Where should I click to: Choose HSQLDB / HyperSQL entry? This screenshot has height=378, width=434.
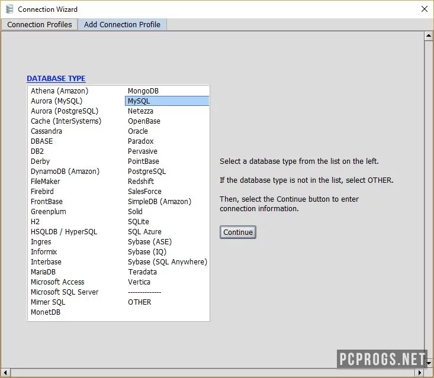tap(64, 232)
